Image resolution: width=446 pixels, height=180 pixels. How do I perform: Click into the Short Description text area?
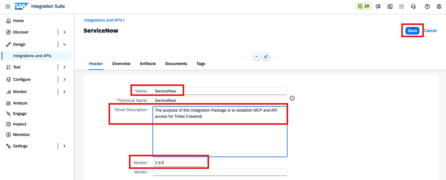tap(220, 132)
